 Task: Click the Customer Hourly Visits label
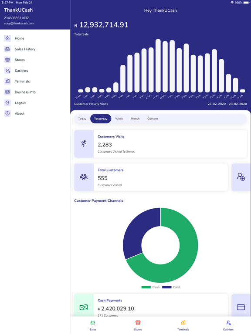(x=91, y=104)
